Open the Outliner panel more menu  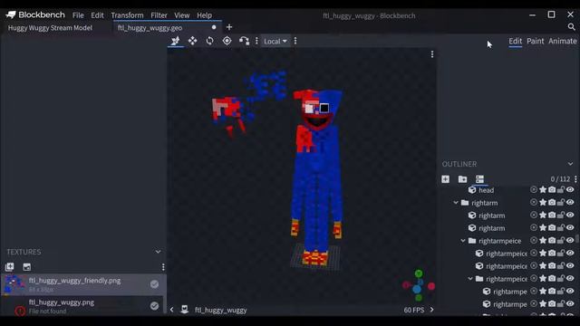[575, 179]
